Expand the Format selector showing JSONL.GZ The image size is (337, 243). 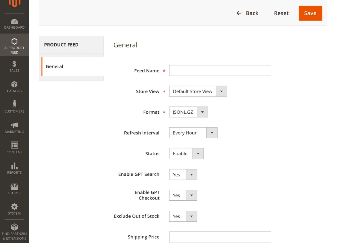tap(202, 112)
